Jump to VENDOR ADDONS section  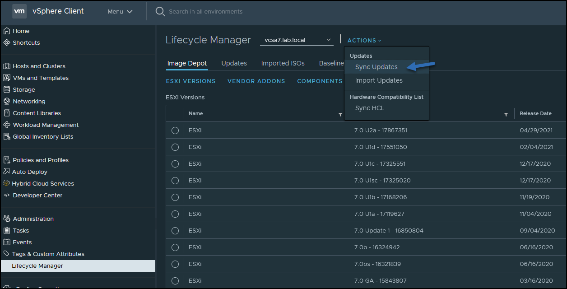pos(256,81)
